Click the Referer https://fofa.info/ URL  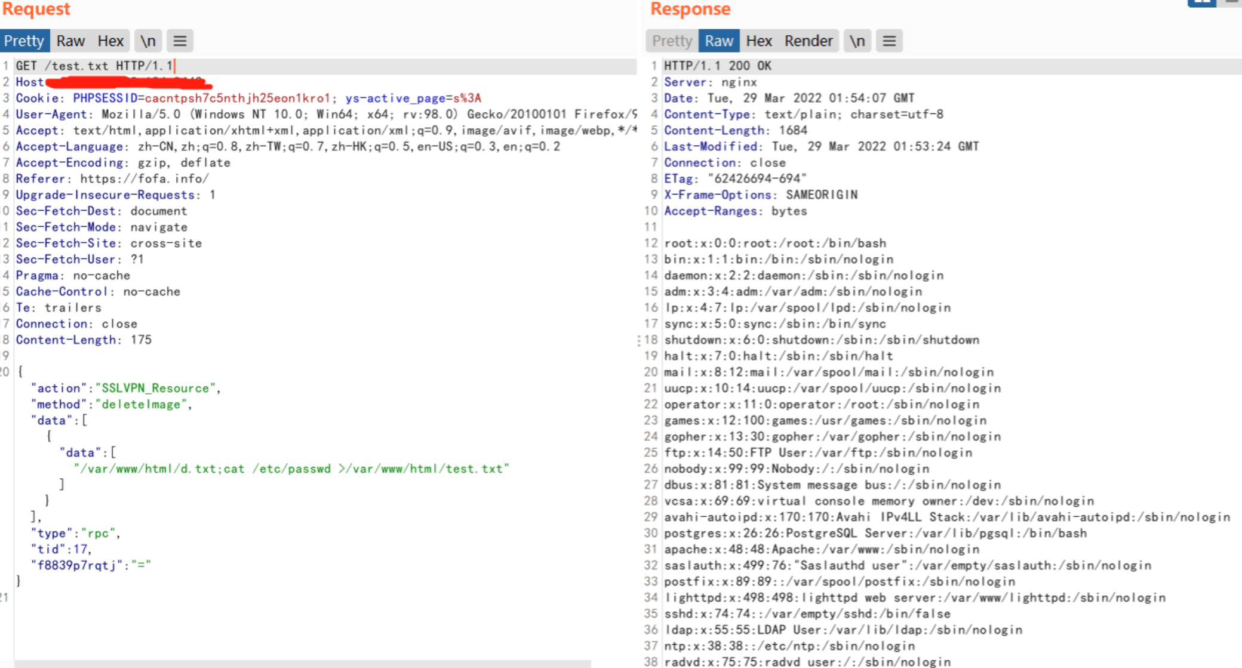point(145,178)
